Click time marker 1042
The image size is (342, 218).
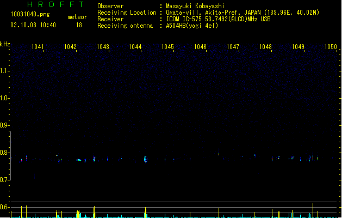[70, 47]
